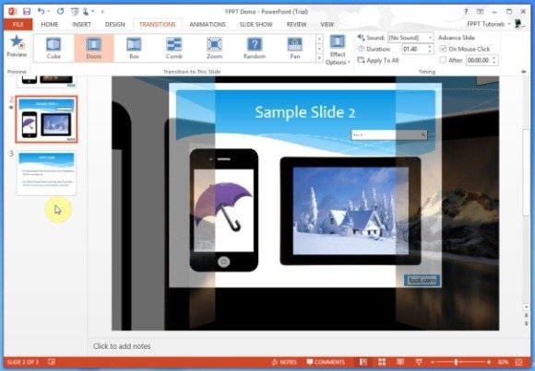The height and width of the screenshot is (371, 535).
Task: Apply the Box transition
Action: [x=134, y=48]
